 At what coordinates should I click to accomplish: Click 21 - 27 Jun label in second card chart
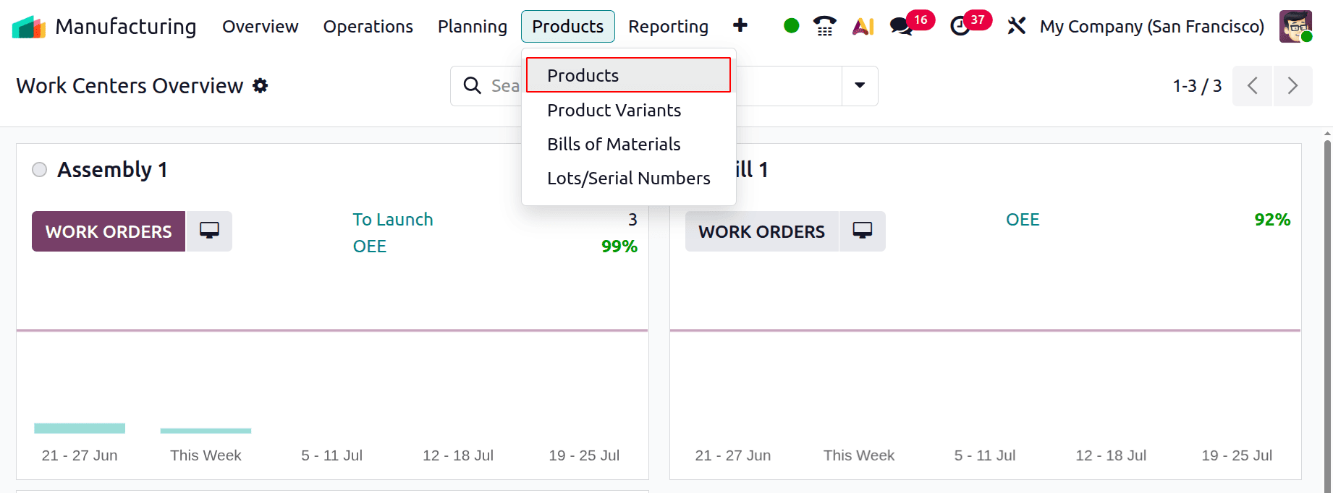(733, 455)
